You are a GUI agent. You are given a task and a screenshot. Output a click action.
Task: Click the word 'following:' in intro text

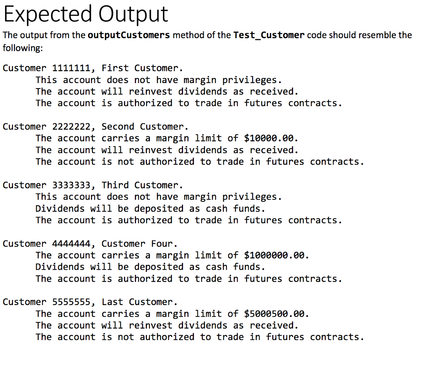tap(23, 48)
